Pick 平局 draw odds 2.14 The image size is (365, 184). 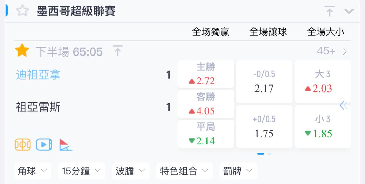206,134
